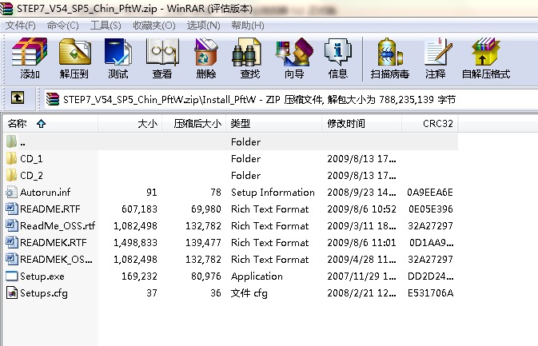Open the File (文件) menu
Viewport: 538px width, 346px height.
(21, 26)
